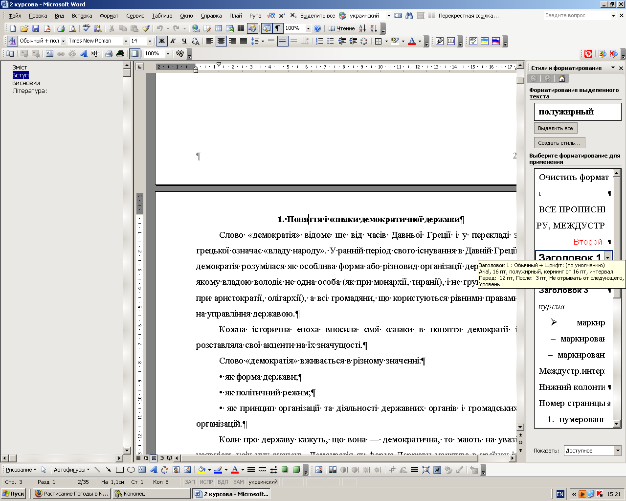Apply the Format Painter brush
This screenshot has height=501, width=626.
coord(146,28)
